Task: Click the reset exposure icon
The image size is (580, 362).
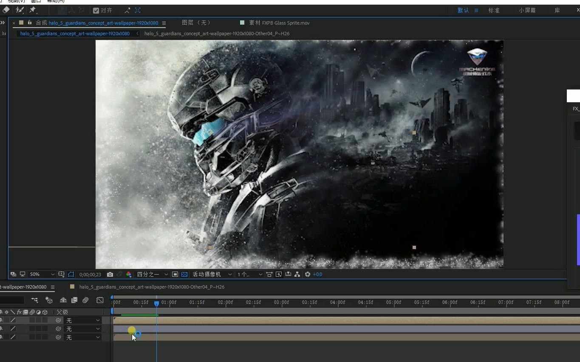Action: [x=308, y=274]
